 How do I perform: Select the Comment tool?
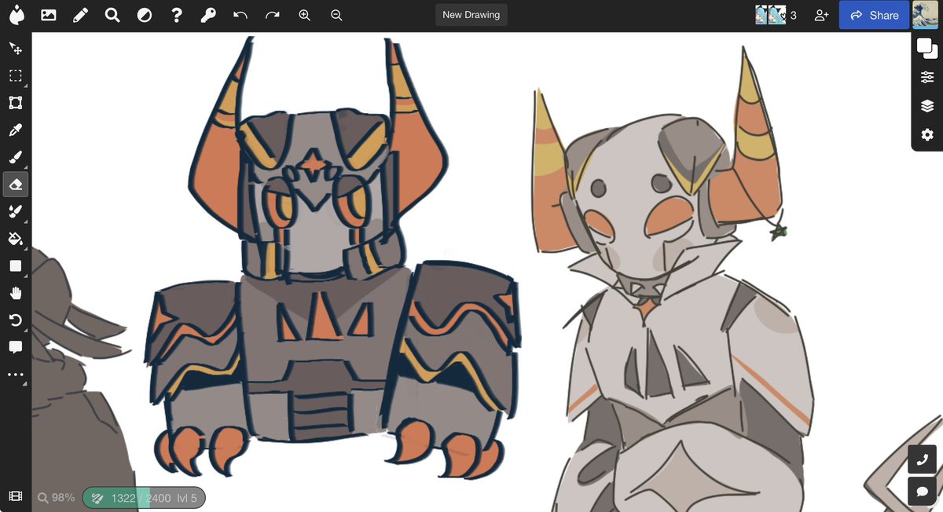16,347
